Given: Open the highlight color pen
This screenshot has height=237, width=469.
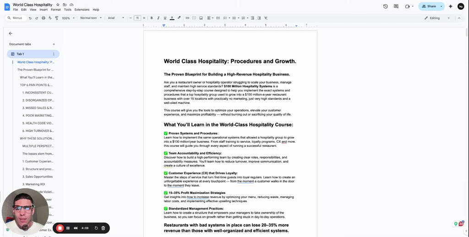Looking at the screenshot, I should point(179,18).
